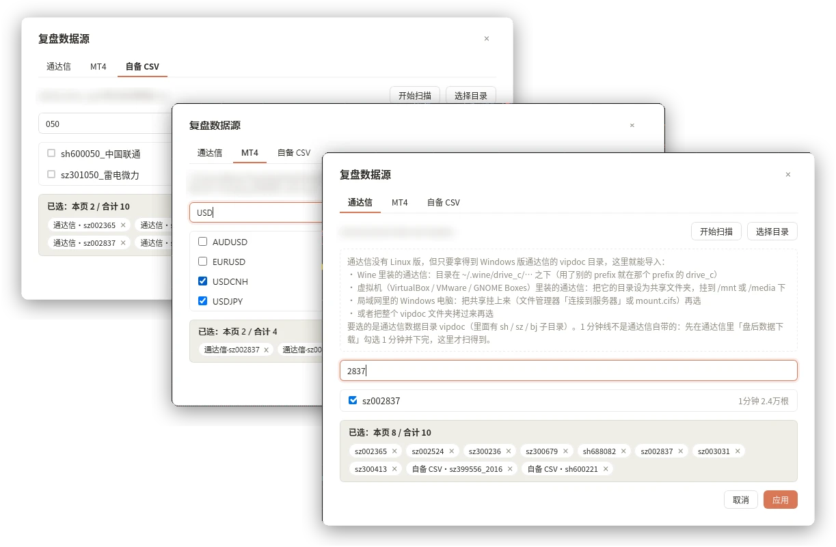836x547 pixels.
Task: Select 通达信 tab in the 050-search dialog
Action: [59, 67]
